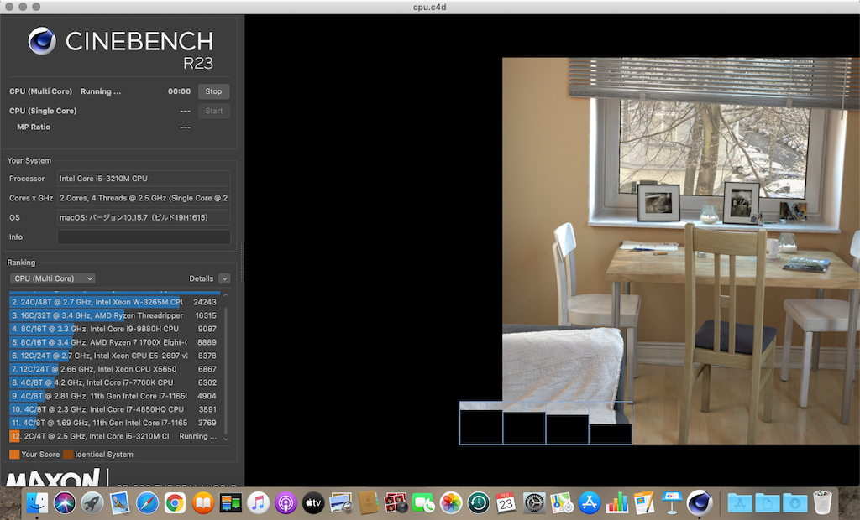This screenshot has height=520, width=860.
Task: Select the AMD Ryzen Threadripper ranking row
Action: [114, 315]
